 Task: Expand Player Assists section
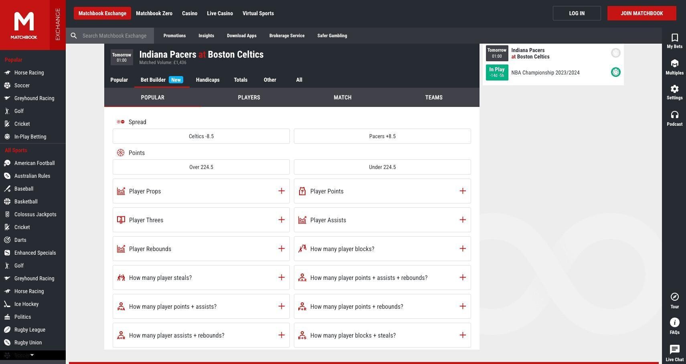463,220
